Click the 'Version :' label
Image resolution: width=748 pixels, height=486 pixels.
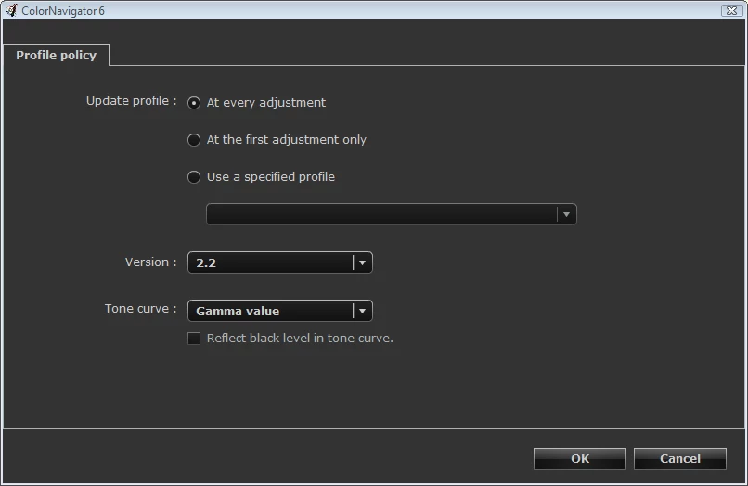pyautogui.click(x=150, y=262)
